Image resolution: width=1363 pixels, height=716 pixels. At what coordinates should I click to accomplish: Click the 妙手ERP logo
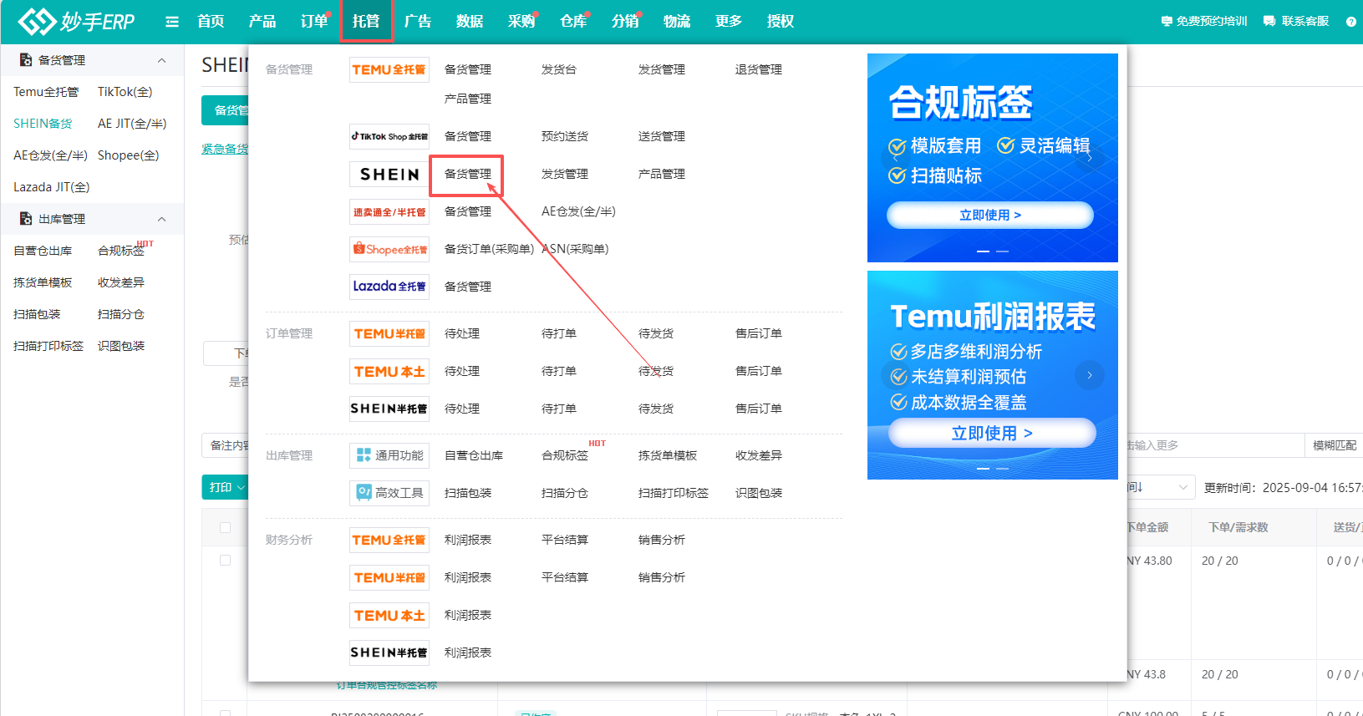76,21
